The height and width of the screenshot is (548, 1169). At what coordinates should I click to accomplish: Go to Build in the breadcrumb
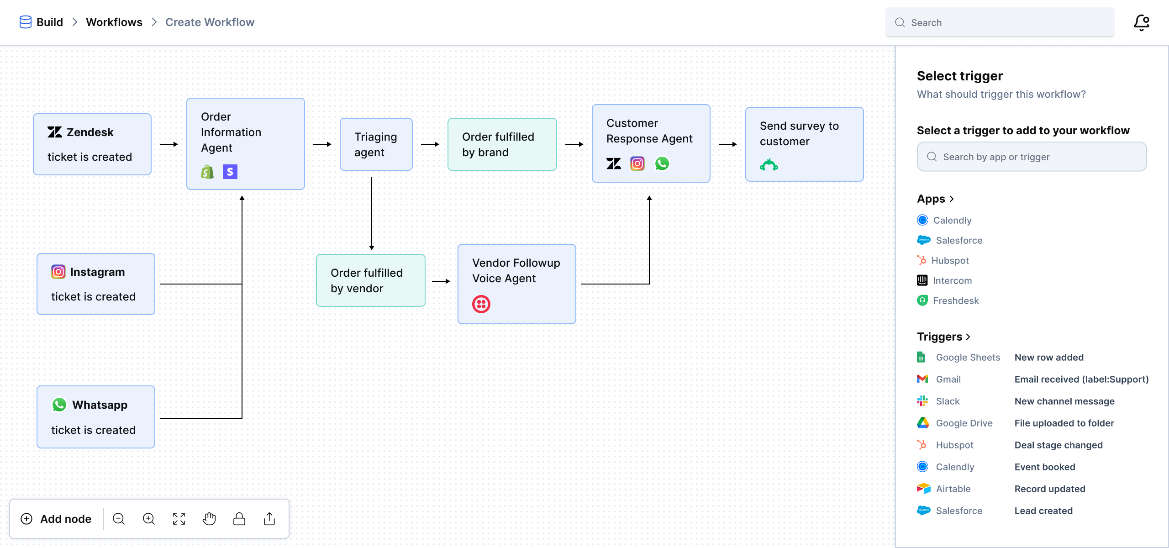(x=49, y=22)
